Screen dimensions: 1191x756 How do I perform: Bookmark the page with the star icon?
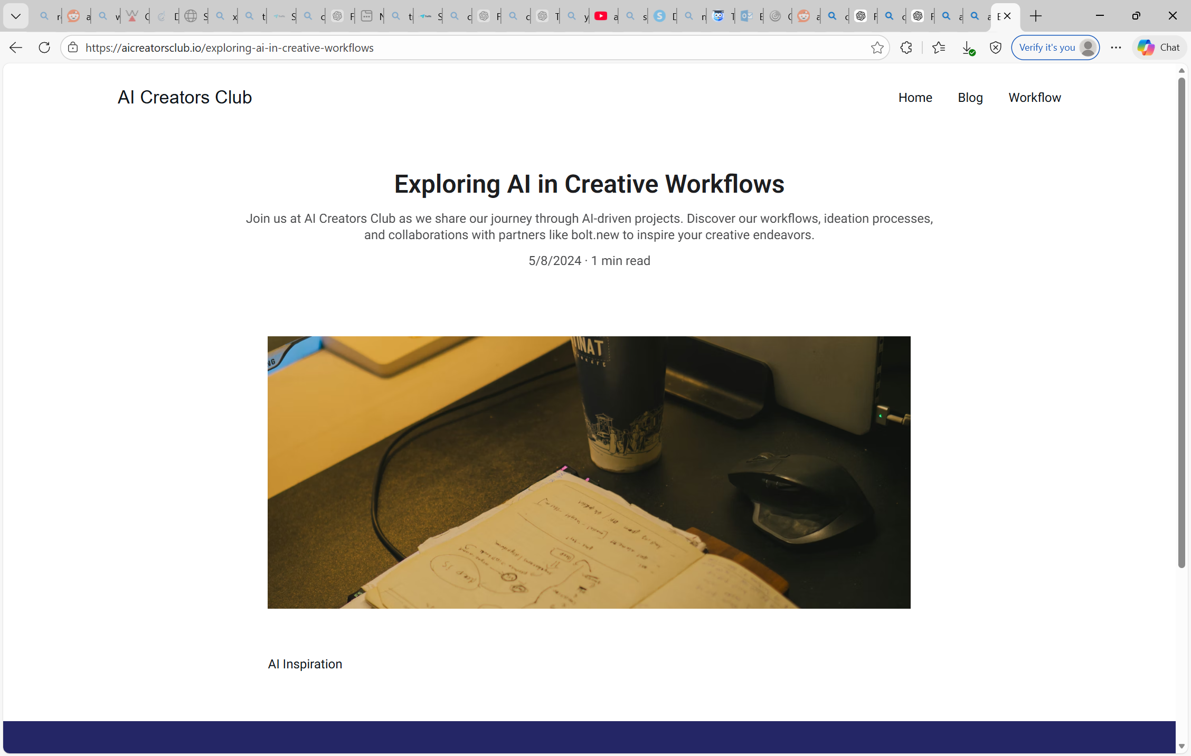tap(877, 48)
